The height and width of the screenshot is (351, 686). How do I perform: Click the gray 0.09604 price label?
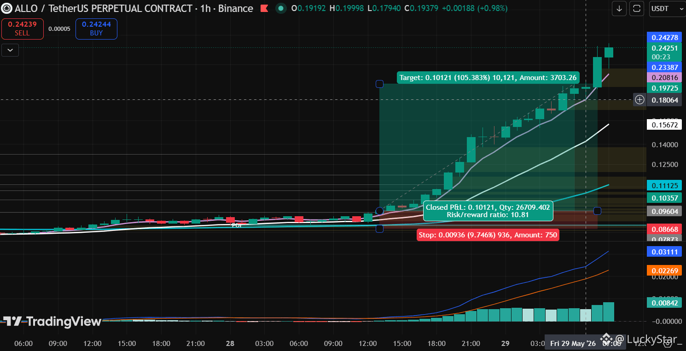pyautogui.click(x=664, y=211)
